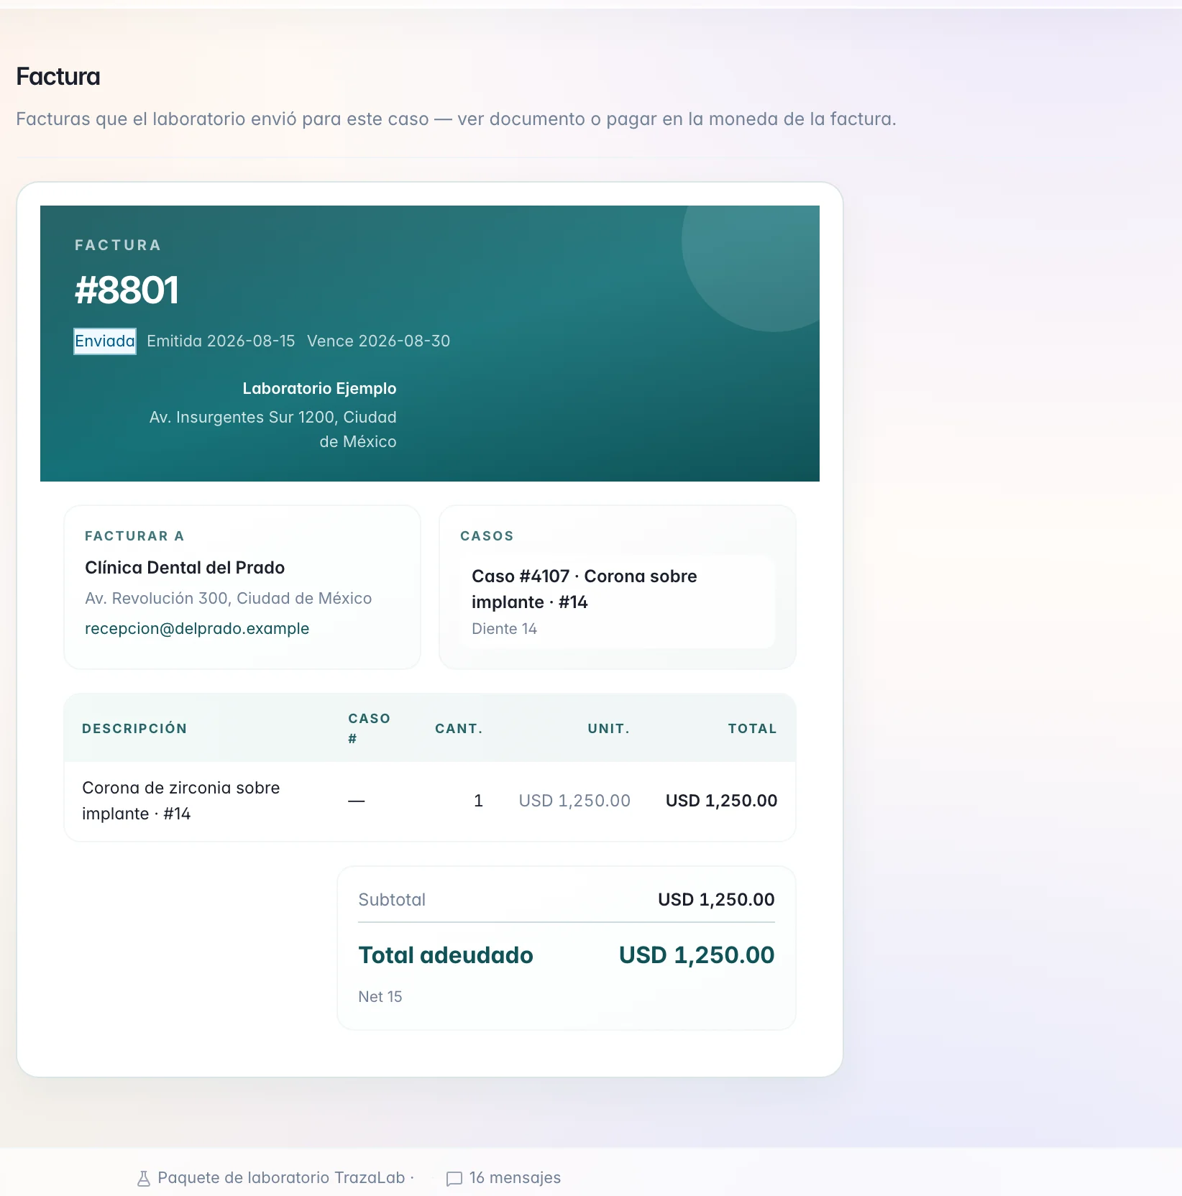
Task: Click the Subtotal amount USD 1,250.00
Action: 716,900
